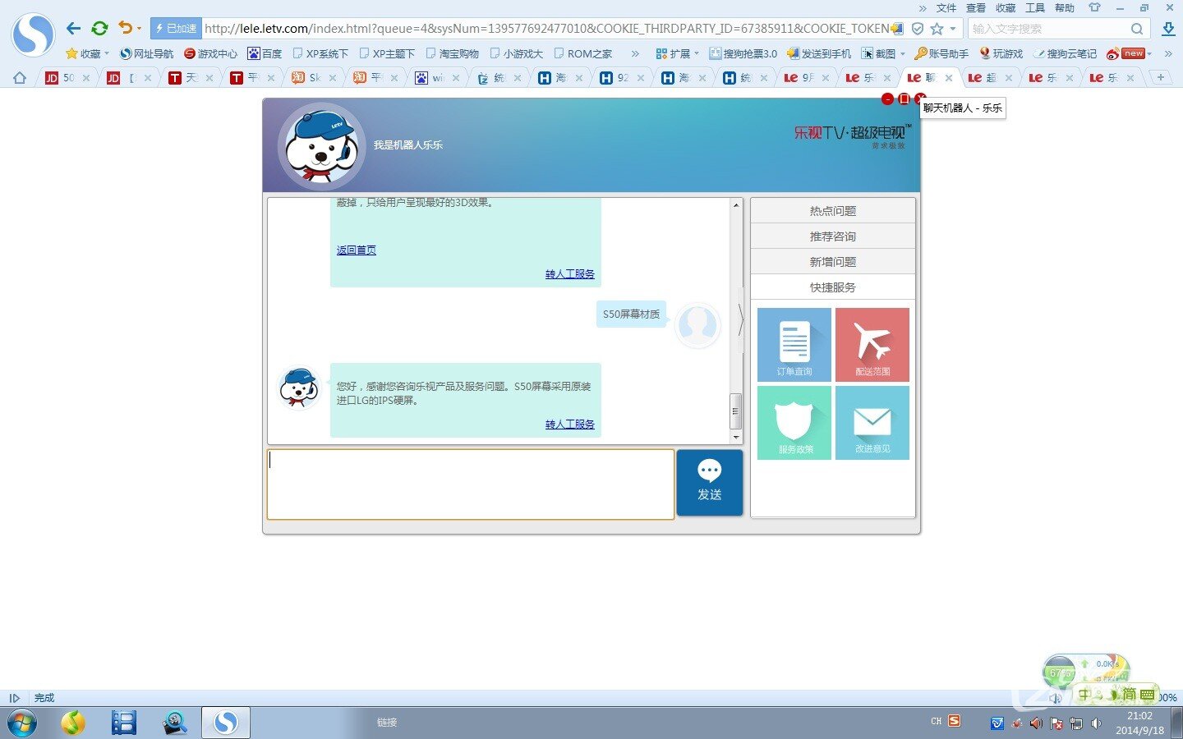Open the film strip taskbar icon
Viewport: 1183px width, 739px height.
pos(124,723)
